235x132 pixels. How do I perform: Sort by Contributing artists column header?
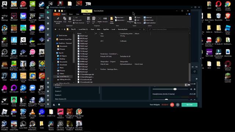tap(126, 34)
